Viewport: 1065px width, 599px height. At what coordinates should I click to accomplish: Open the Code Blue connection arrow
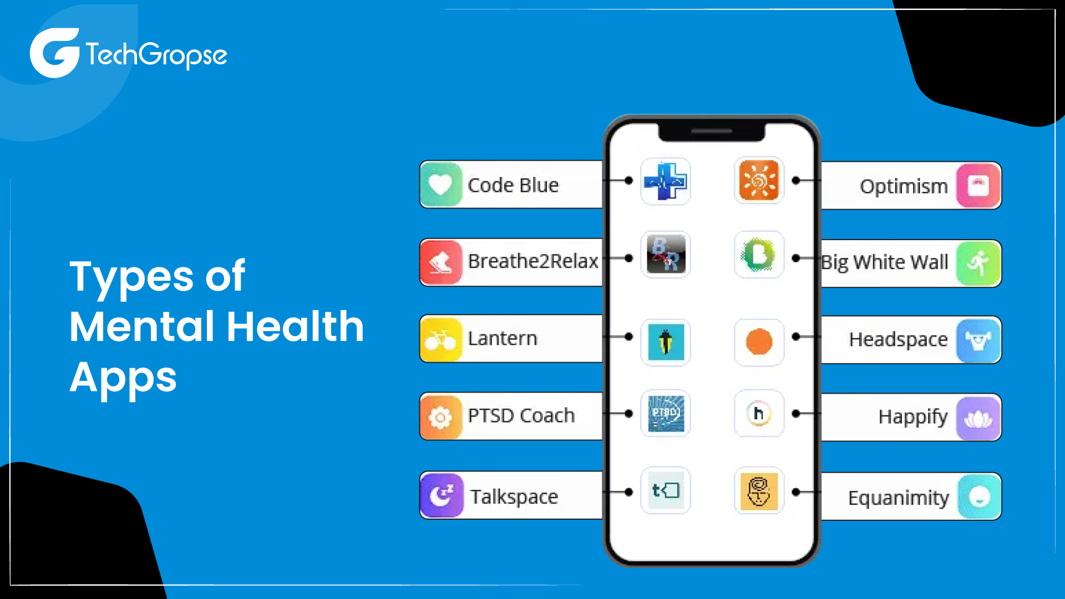pos(625,184)
